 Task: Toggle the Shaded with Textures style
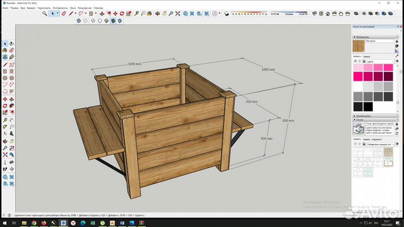point(113,20)
